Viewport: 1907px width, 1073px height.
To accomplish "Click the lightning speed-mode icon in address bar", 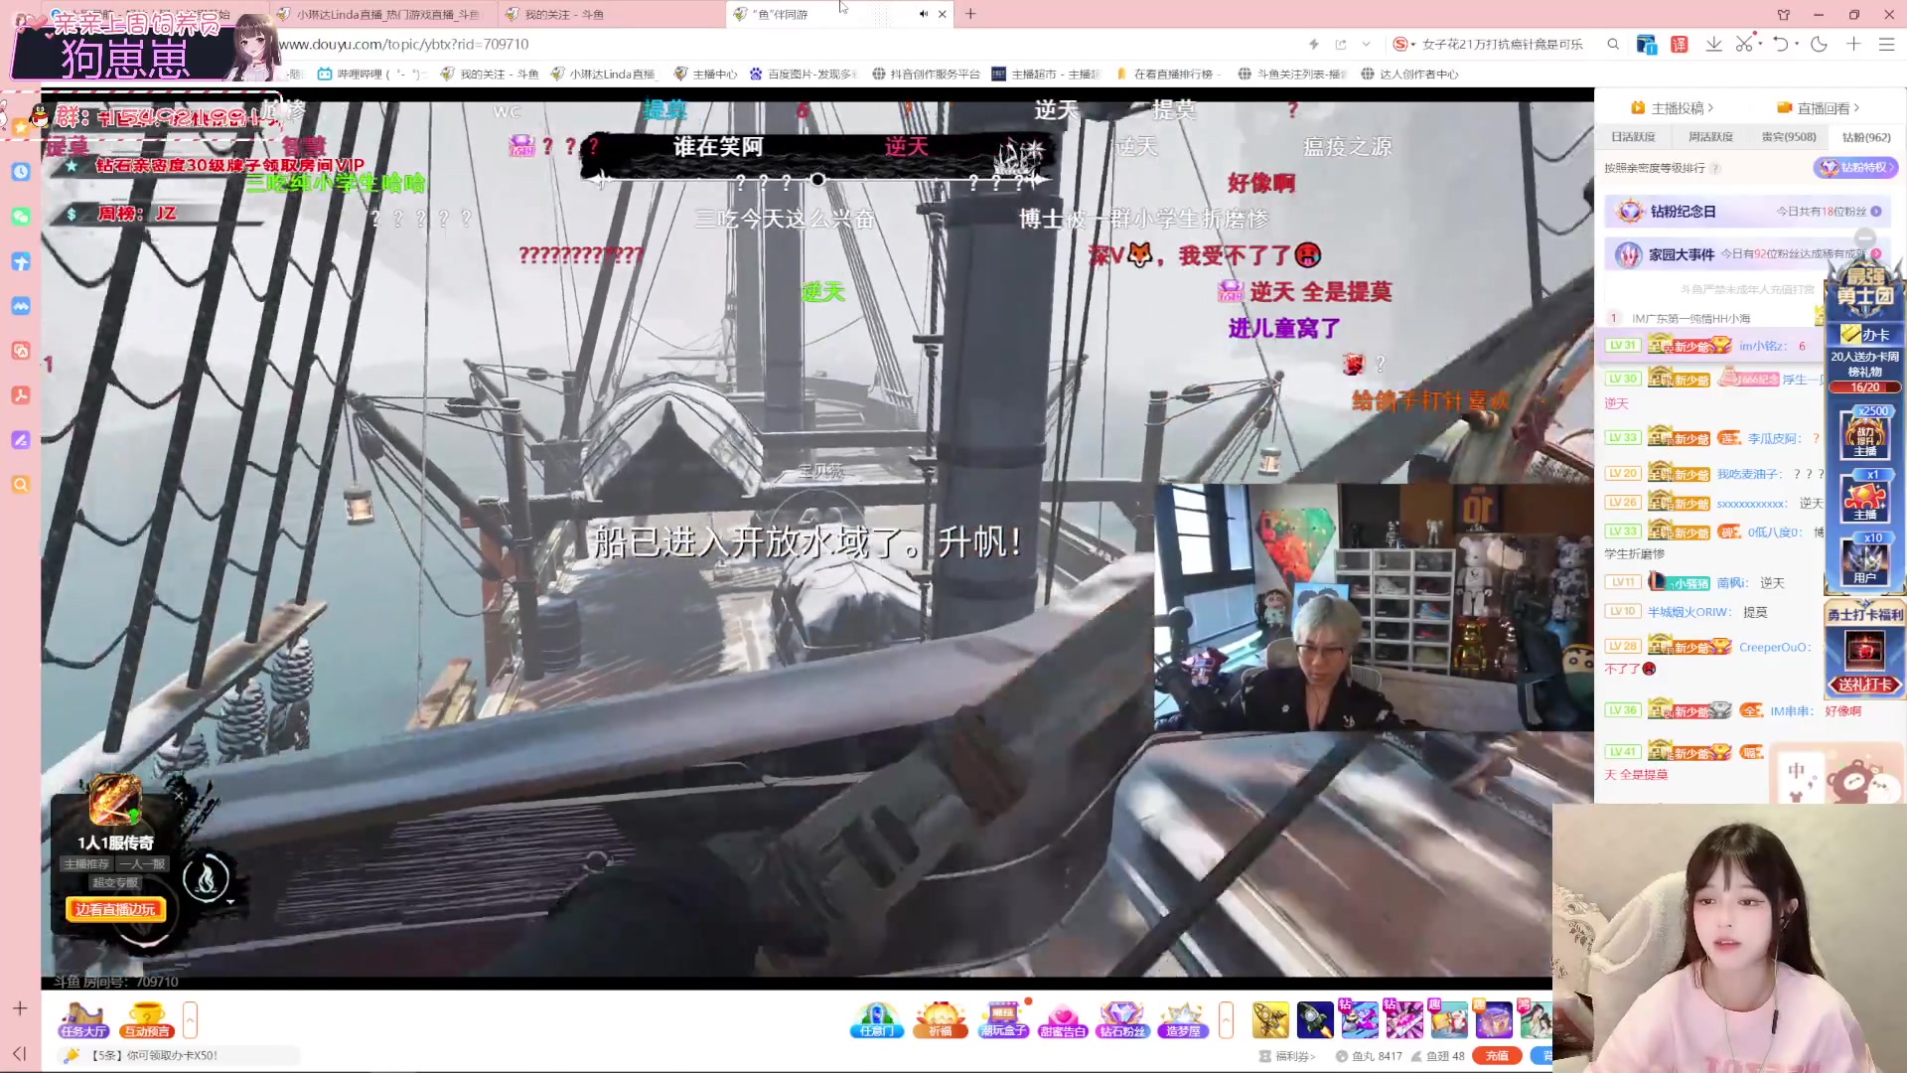I will (x=1314, y=45).
